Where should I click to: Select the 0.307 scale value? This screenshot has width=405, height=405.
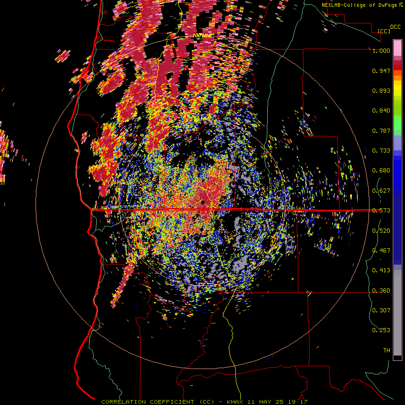click(x=381, y=310)
